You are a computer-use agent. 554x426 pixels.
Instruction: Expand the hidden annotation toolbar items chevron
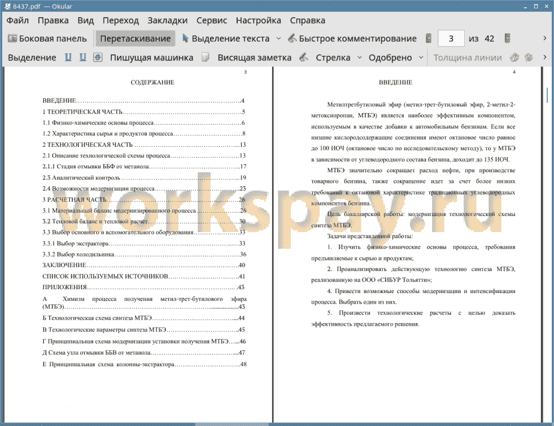(x=545, y=57)
